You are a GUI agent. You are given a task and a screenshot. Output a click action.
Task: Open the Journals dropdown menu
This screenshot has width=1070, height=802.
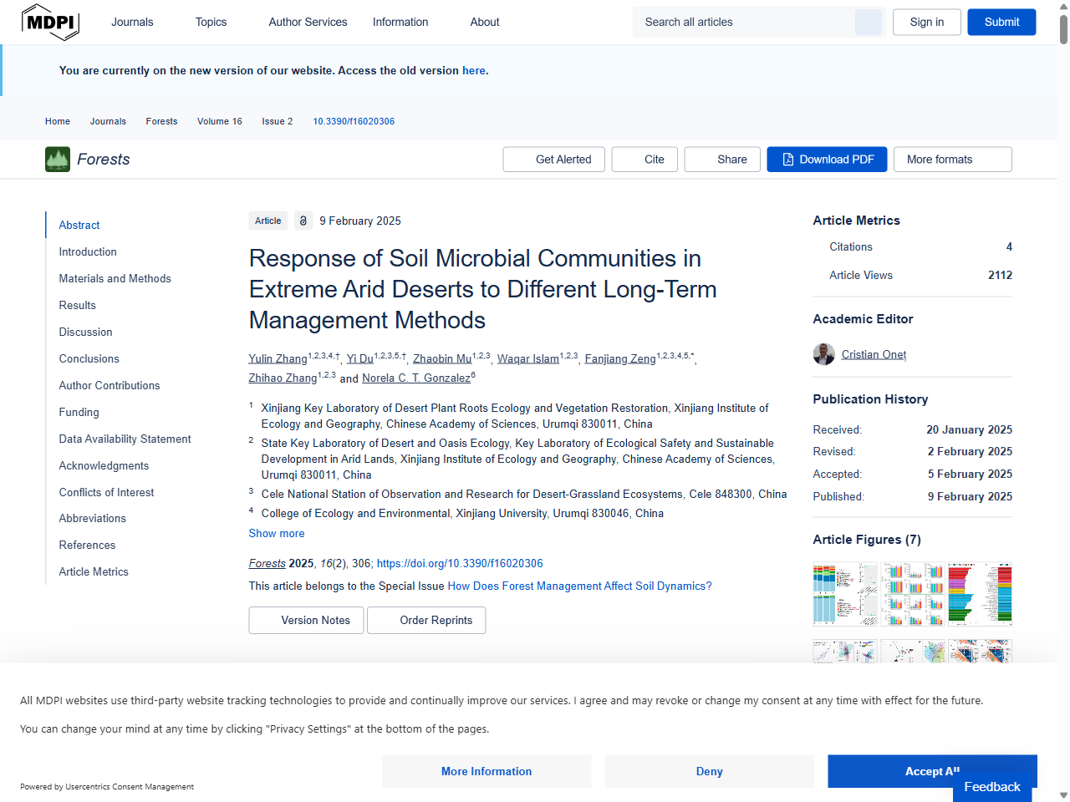pyautogui.click(x=132, y=23)
